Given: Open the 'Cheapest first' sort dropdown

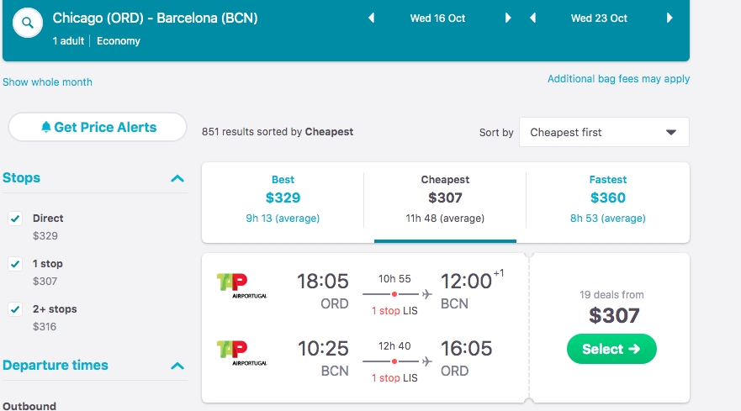Looking at the screenshot, I should pyautogui.click(x=604, y=132).
